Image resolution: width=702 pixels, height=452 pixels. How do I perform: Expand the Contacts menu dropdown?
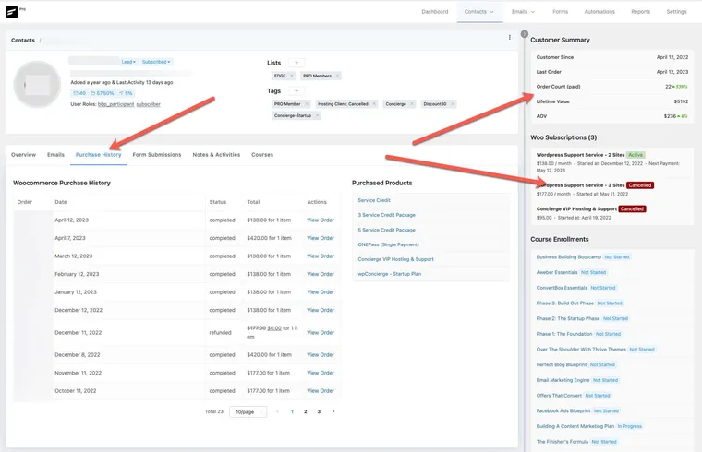tap(479, 12)
